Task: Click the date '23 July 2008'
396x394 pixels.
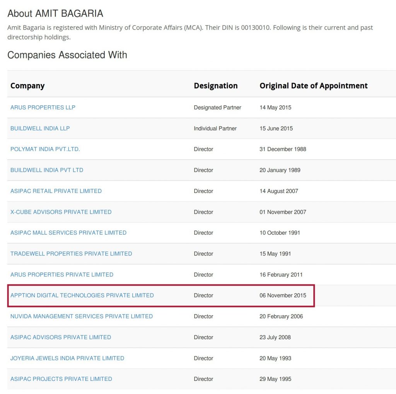Action: click(275, 337)
